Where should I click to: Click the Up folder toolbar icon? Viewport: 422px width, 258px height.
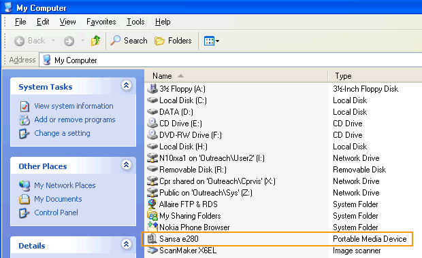point(95,41)
